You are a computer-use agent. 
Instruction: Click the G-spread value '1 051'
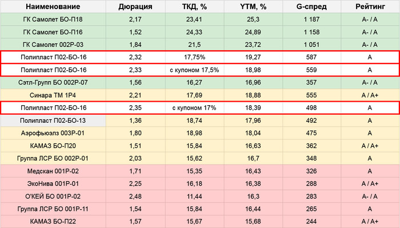(311, 45)
